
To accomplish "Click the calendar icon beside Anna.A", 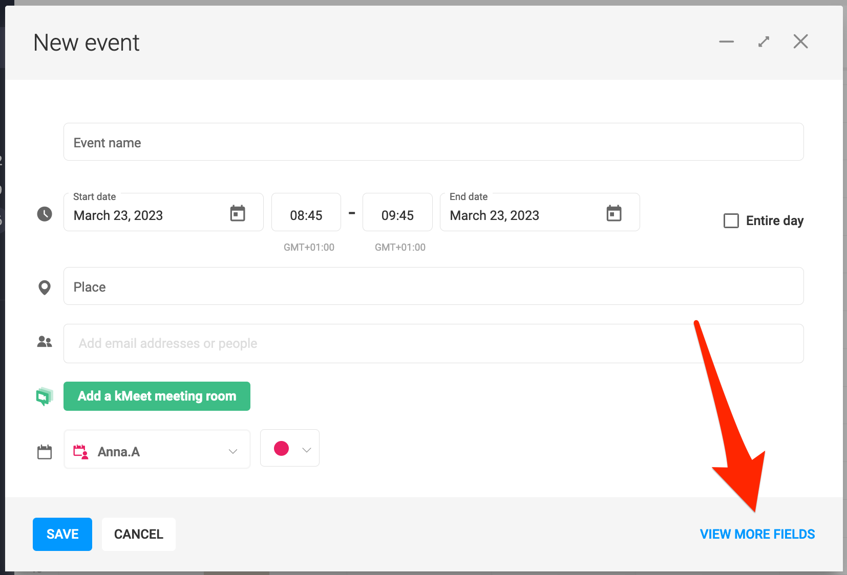I will (45, 452).
